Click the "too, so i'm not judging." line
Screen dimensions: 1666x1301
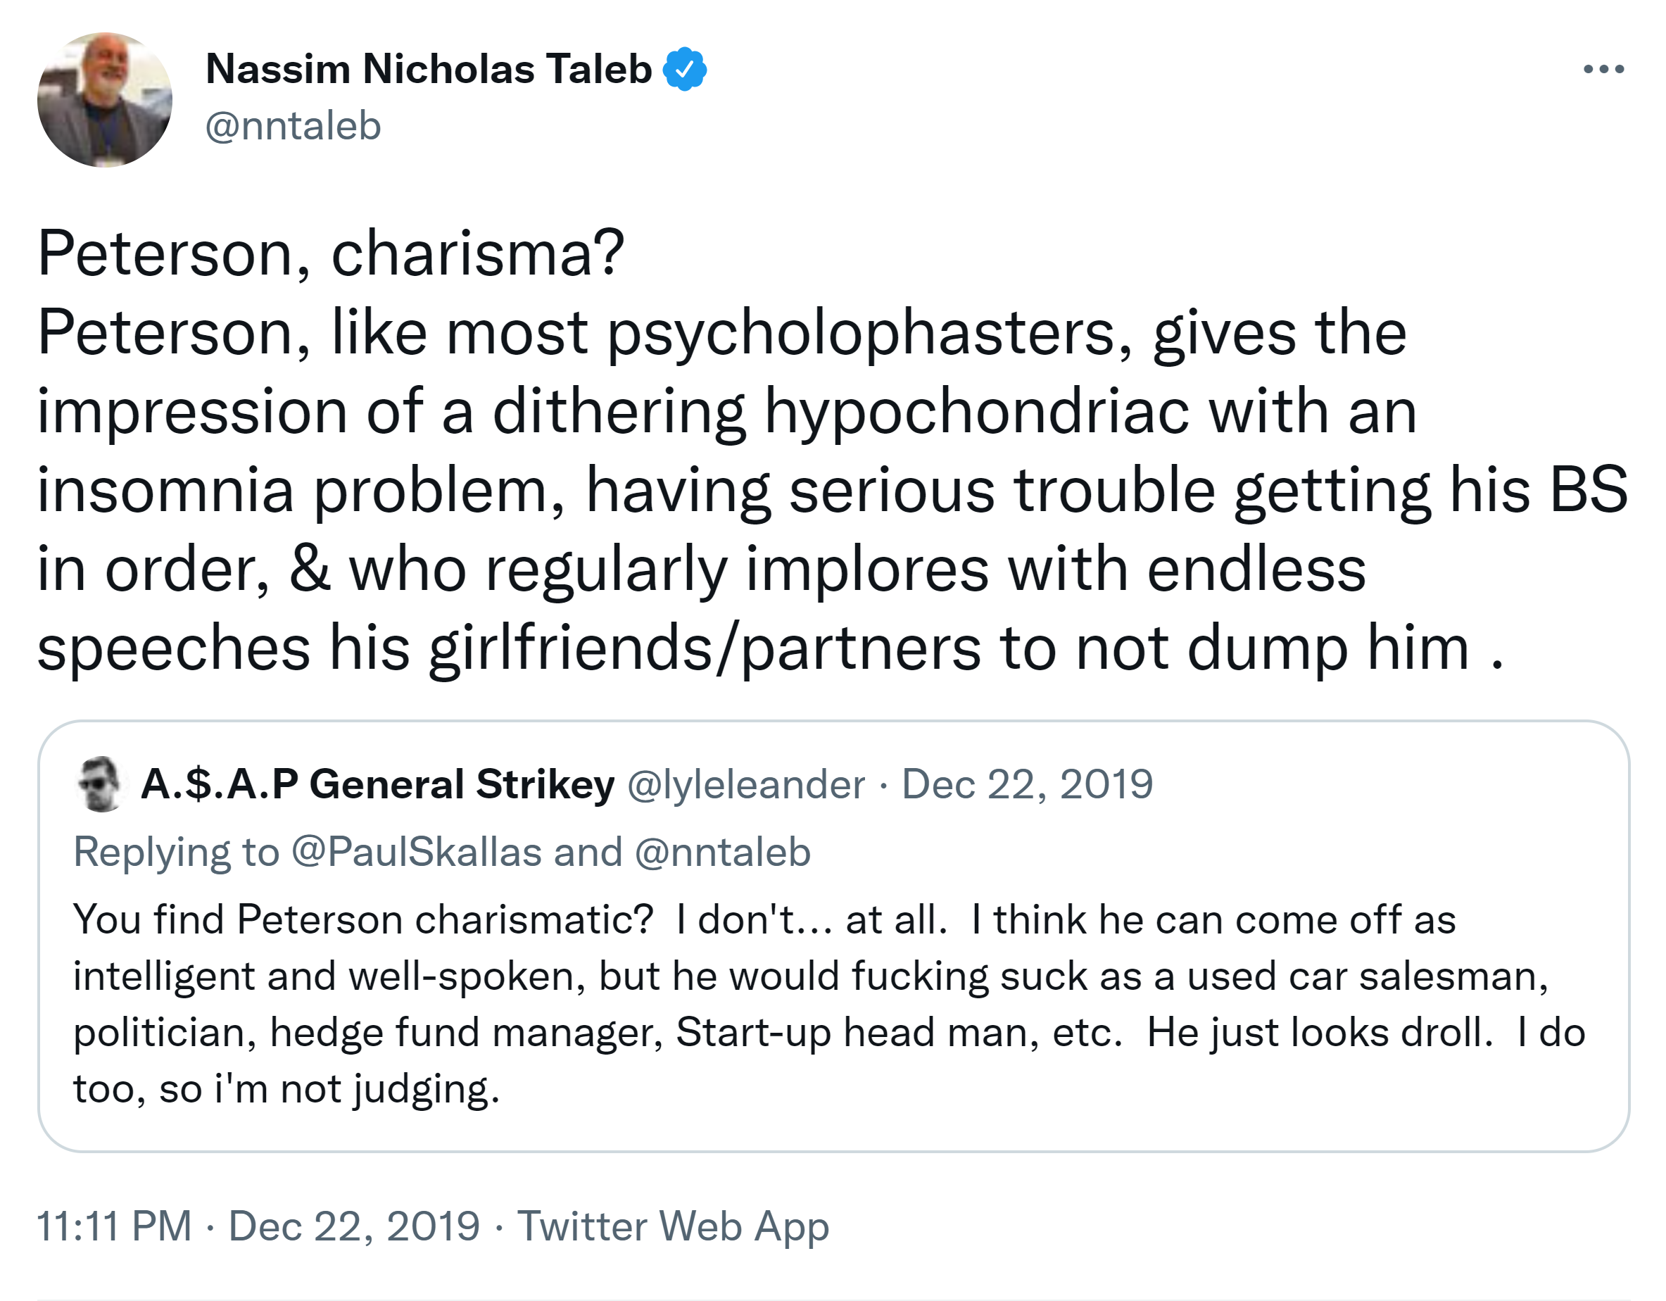pyautogui.click(x=287, y=1088)
